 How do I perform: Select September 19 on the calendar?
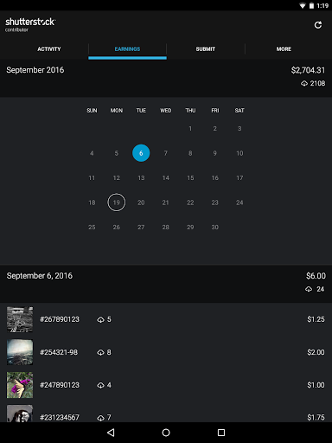[117, 202]
